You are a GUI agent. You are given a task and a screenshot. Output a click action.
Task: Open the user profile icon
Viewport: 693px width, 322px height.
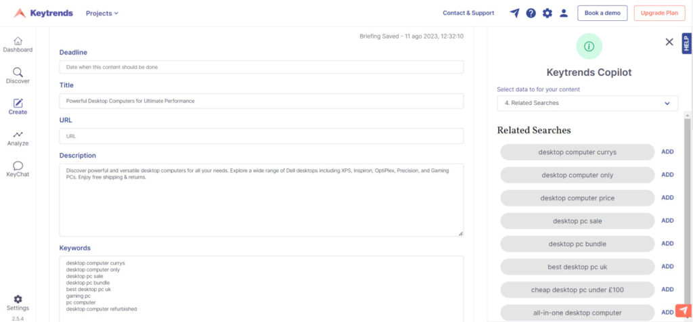(564, 13)
